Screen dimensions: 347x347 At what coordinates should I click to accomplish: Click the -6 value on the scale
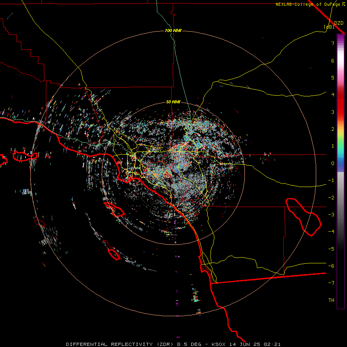pyautogui.click(x=331, y=266)
